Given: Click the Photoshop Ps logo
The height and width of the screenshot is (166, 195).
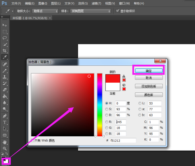Looking at the screenshot, I should [4, 3].
